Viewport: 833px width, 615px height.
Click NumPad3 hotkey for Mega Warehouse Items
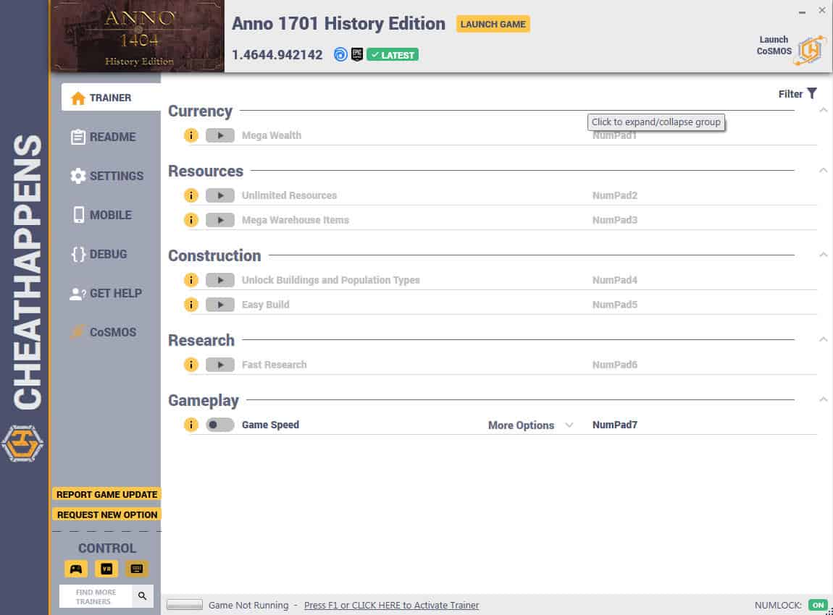pyautogui.click(x=615, y=220)
